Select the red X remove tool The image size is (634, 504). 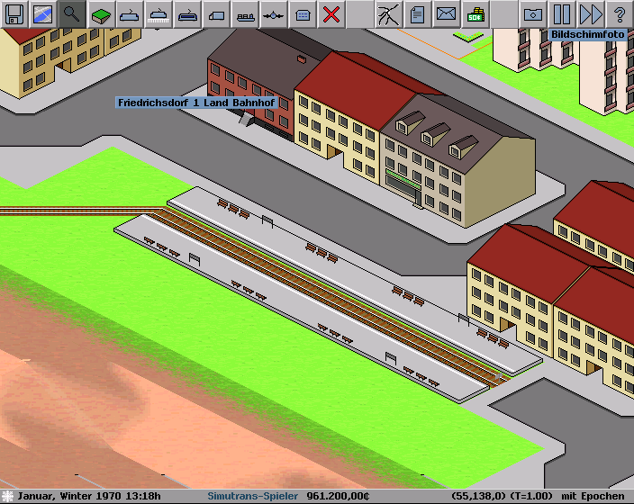tap(331, 13)
